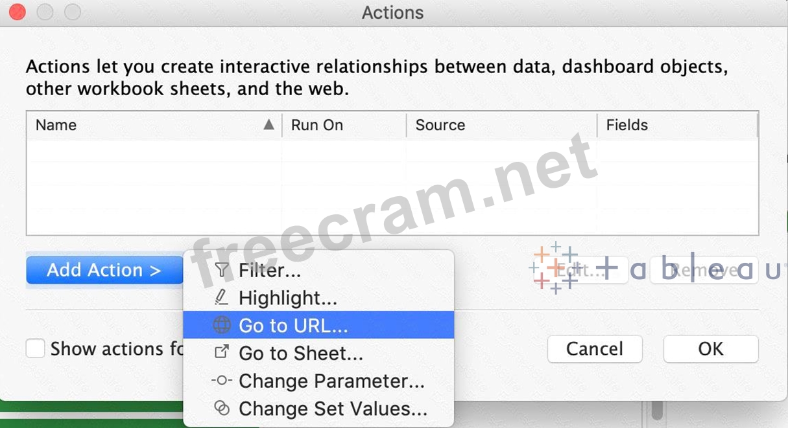Screen dimensions: 788x428
Task: Click the funnel icon beside Filter
Action: pyautogui.click(x=222, y=270)
